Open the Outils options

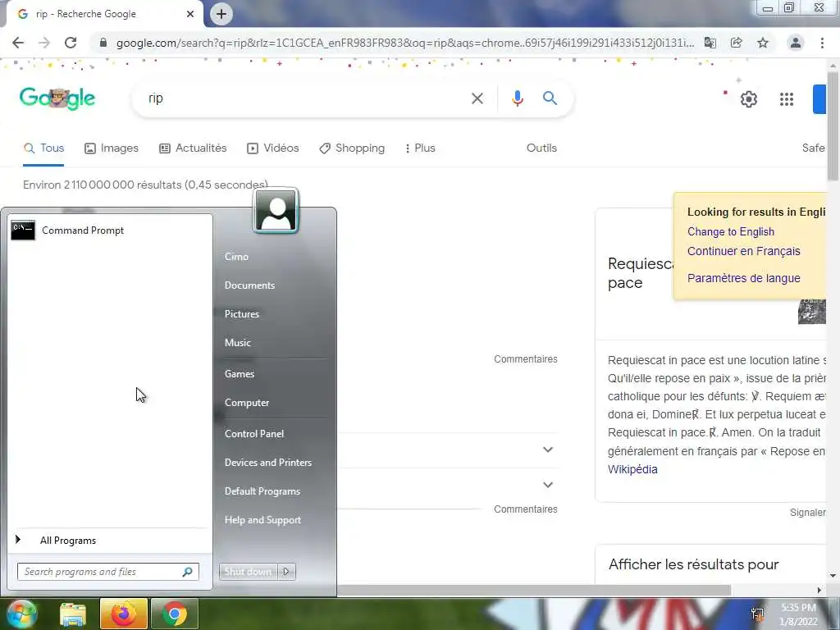pyautogui.click(x=541, y=148)
